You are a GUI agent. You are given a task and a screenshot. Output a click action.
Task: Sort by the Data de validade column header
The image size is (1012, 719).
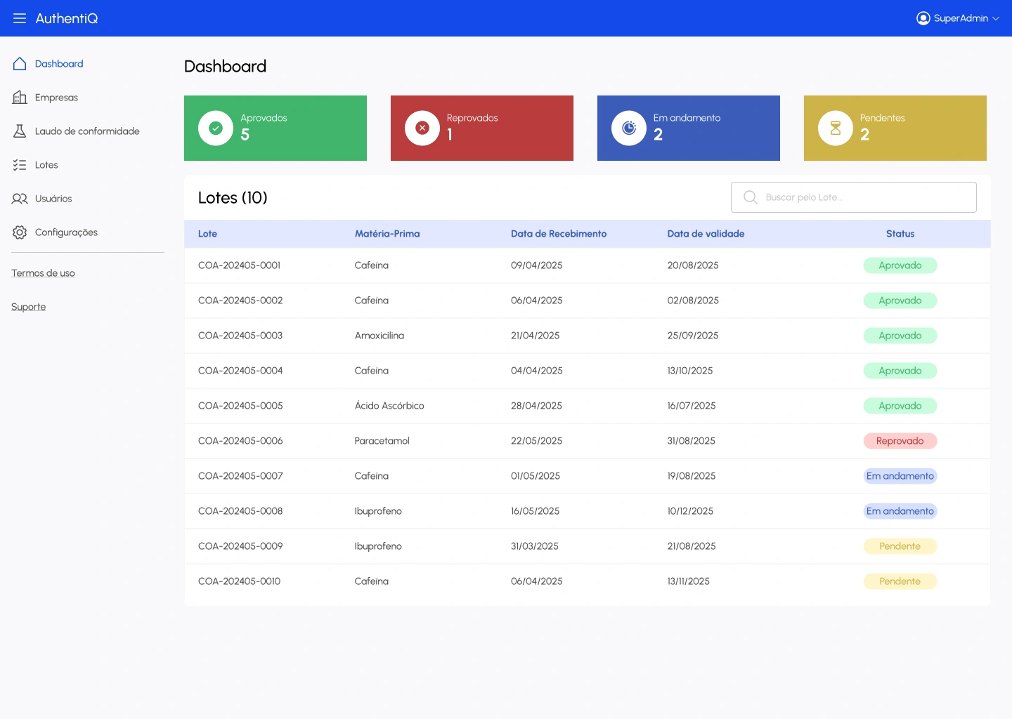coord(706,234)
